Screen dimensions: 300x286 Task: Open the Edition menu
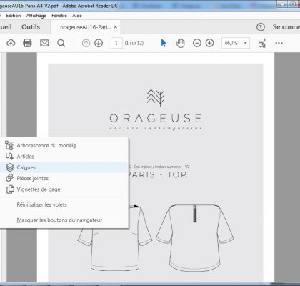14,16
